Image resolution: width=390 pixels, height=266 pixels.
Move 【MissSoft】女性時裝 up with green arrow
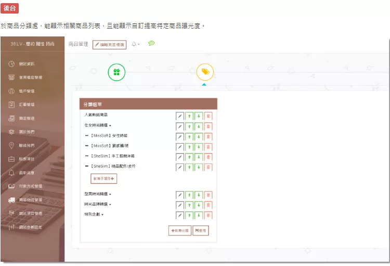tap(190, 137)
